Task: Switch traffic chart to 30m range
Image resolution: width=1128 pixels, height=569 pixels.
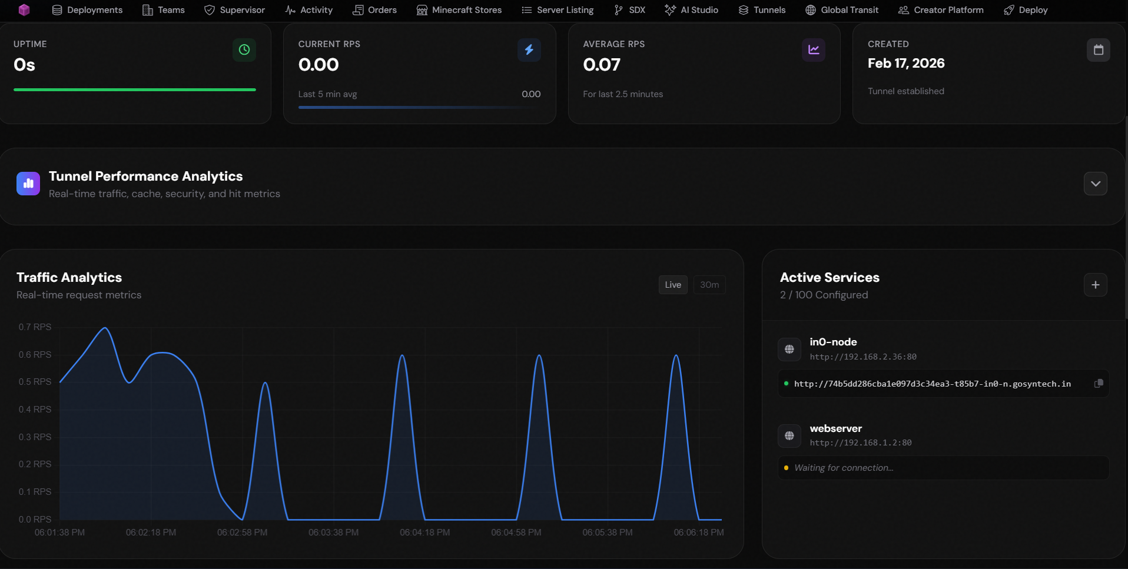Action: click(709, 285)
